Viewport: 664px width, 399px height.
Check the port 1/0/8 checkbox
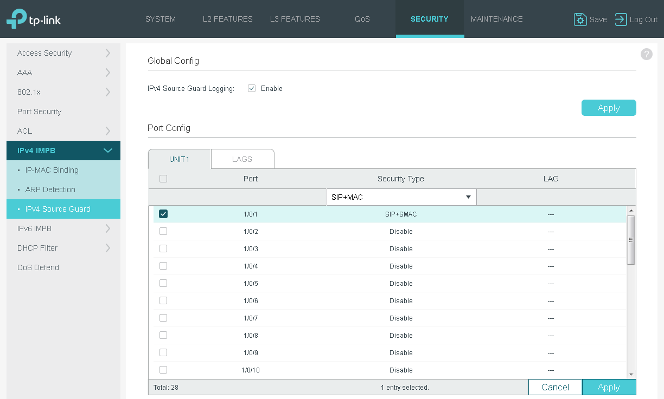pyautogui.click(x=163, y=335)
